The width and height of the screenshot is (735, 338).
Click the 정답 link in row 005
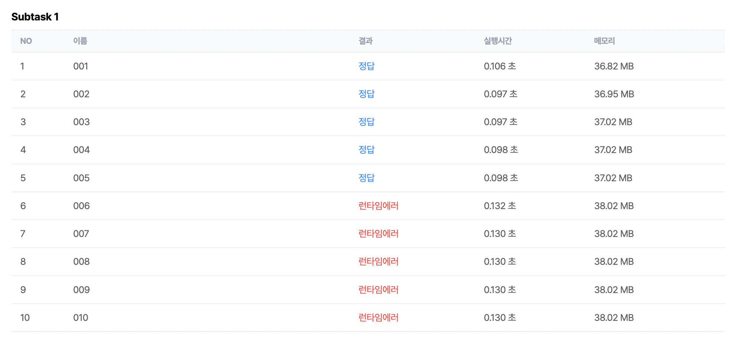pyautogui.click(x=366, y=178)
